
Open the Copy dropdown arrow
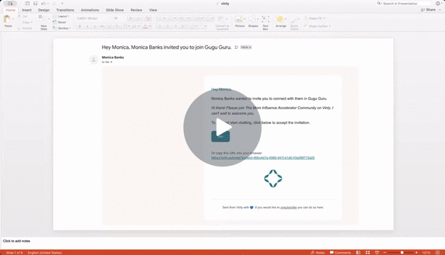click(32, 22)
